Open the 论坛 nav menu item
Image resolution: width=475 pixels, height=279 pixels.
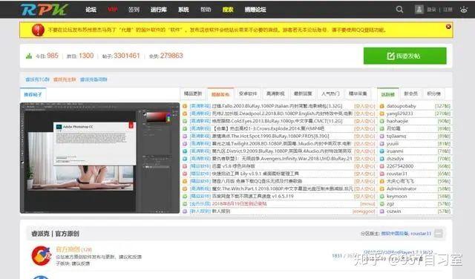pyautogui.click(x=91, y=10)
